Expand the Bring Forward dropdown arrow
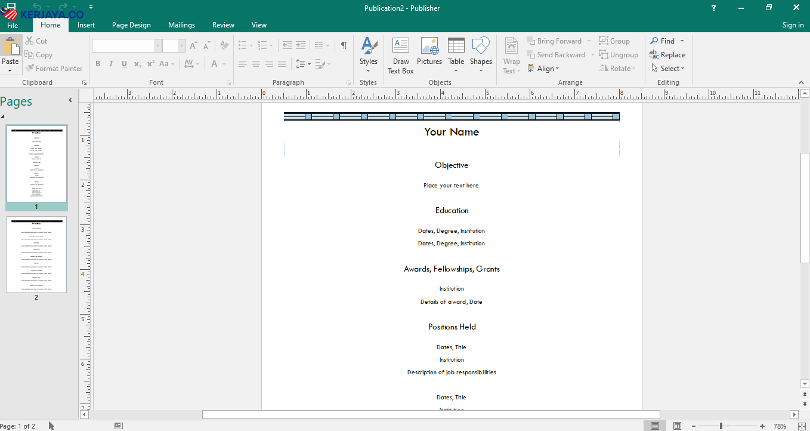 589,41
